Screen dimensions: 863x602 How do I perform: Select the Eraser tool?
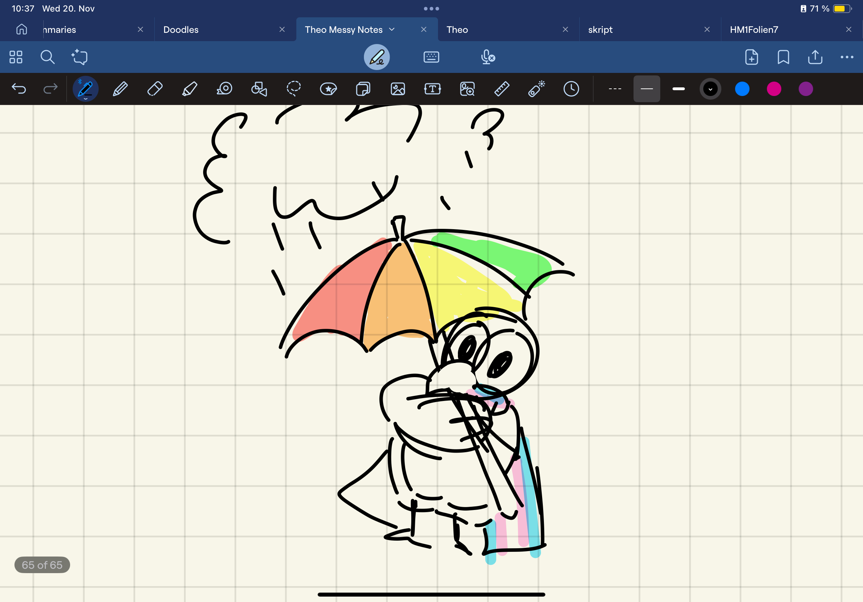tap(155, 89)
